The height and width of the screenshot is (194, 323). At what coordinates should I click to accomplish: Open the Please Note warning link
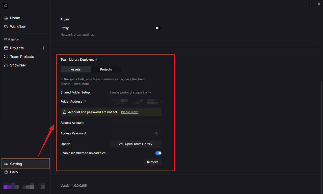129,112
